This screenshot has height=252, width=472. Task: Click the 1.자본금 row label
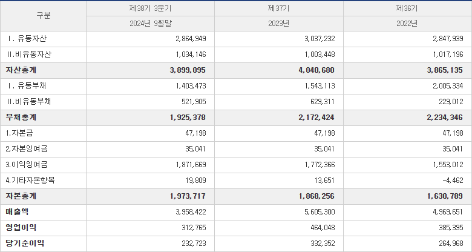click(x=19, y=133)
